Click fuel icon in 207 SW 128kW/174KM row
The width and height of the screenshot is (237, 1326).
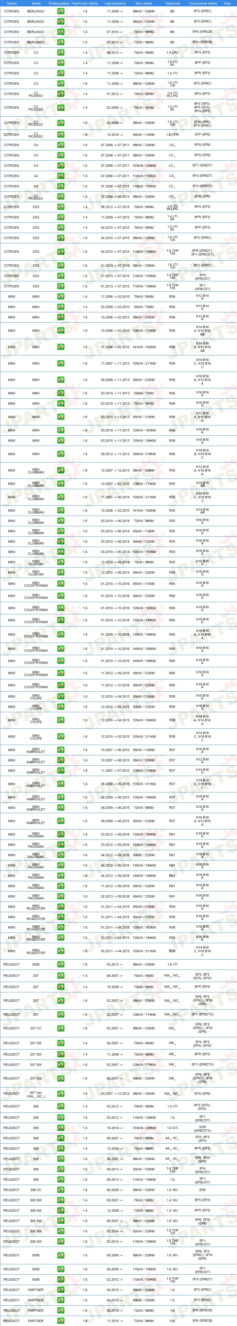point(61,1064)
